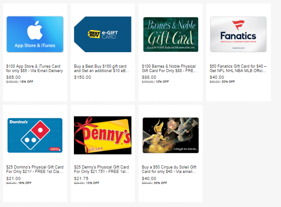Open Buy a $50 Cirque du Soleil title
This screenshot has height=207, width=281.
(x=169, y=169)
